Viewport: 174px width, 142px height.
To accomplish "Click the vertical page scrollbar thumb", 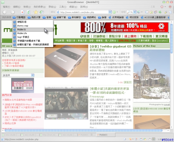I will click(x=172, y=38).
